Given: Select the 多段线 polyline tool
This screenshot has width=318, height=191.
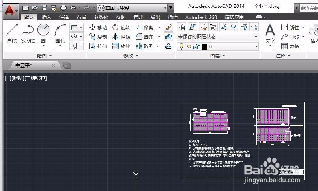Looking at the screenshot, I should (28, 33).
